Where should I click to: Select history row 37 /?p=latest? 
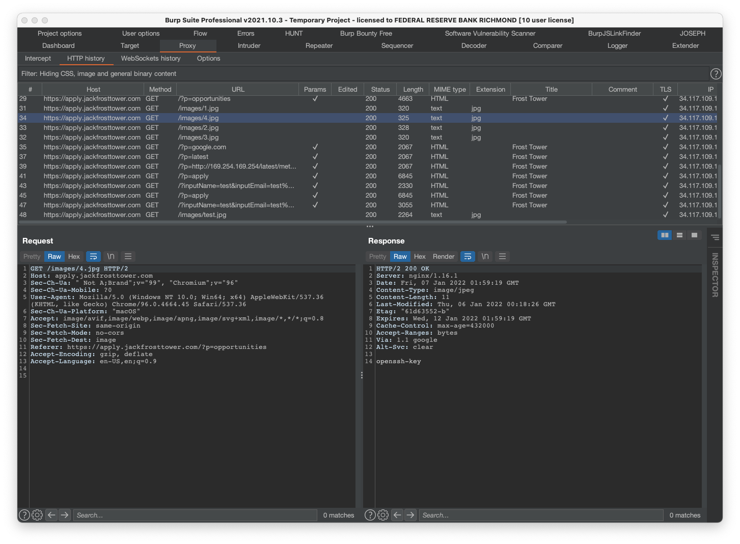pyautogui.click(x=368, y=157)
